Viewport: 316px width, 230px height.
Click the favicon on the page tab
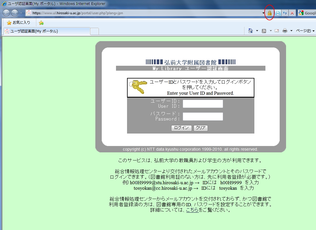click(x=7, y=31)
